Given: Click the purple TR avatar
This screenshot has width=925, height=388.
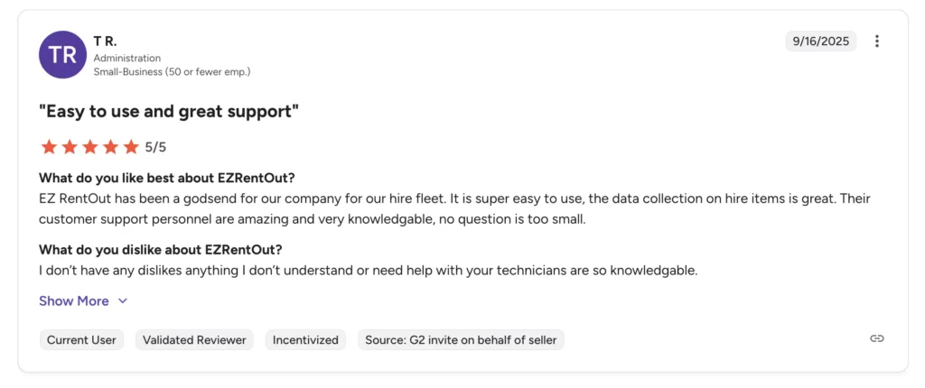Looking at the screenshot, I should tap(63, 54).
